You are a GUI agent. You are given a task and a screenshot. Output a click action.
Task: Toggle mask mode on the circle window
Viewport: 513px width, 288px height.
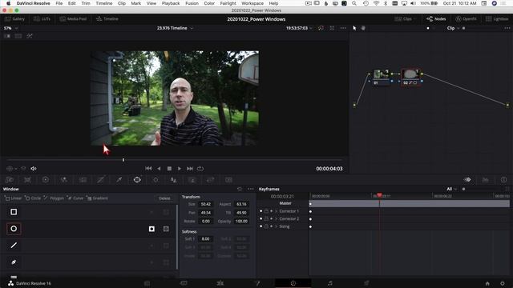pyautogui.click(x=166, y=229)
